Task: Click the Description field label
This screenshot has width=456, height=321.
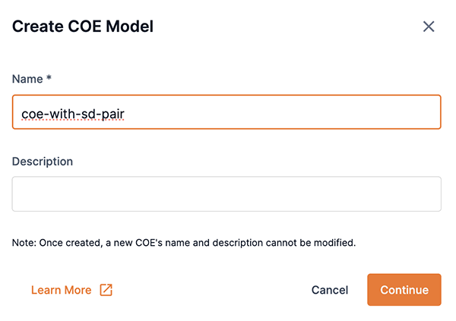Action: point(43,161)
